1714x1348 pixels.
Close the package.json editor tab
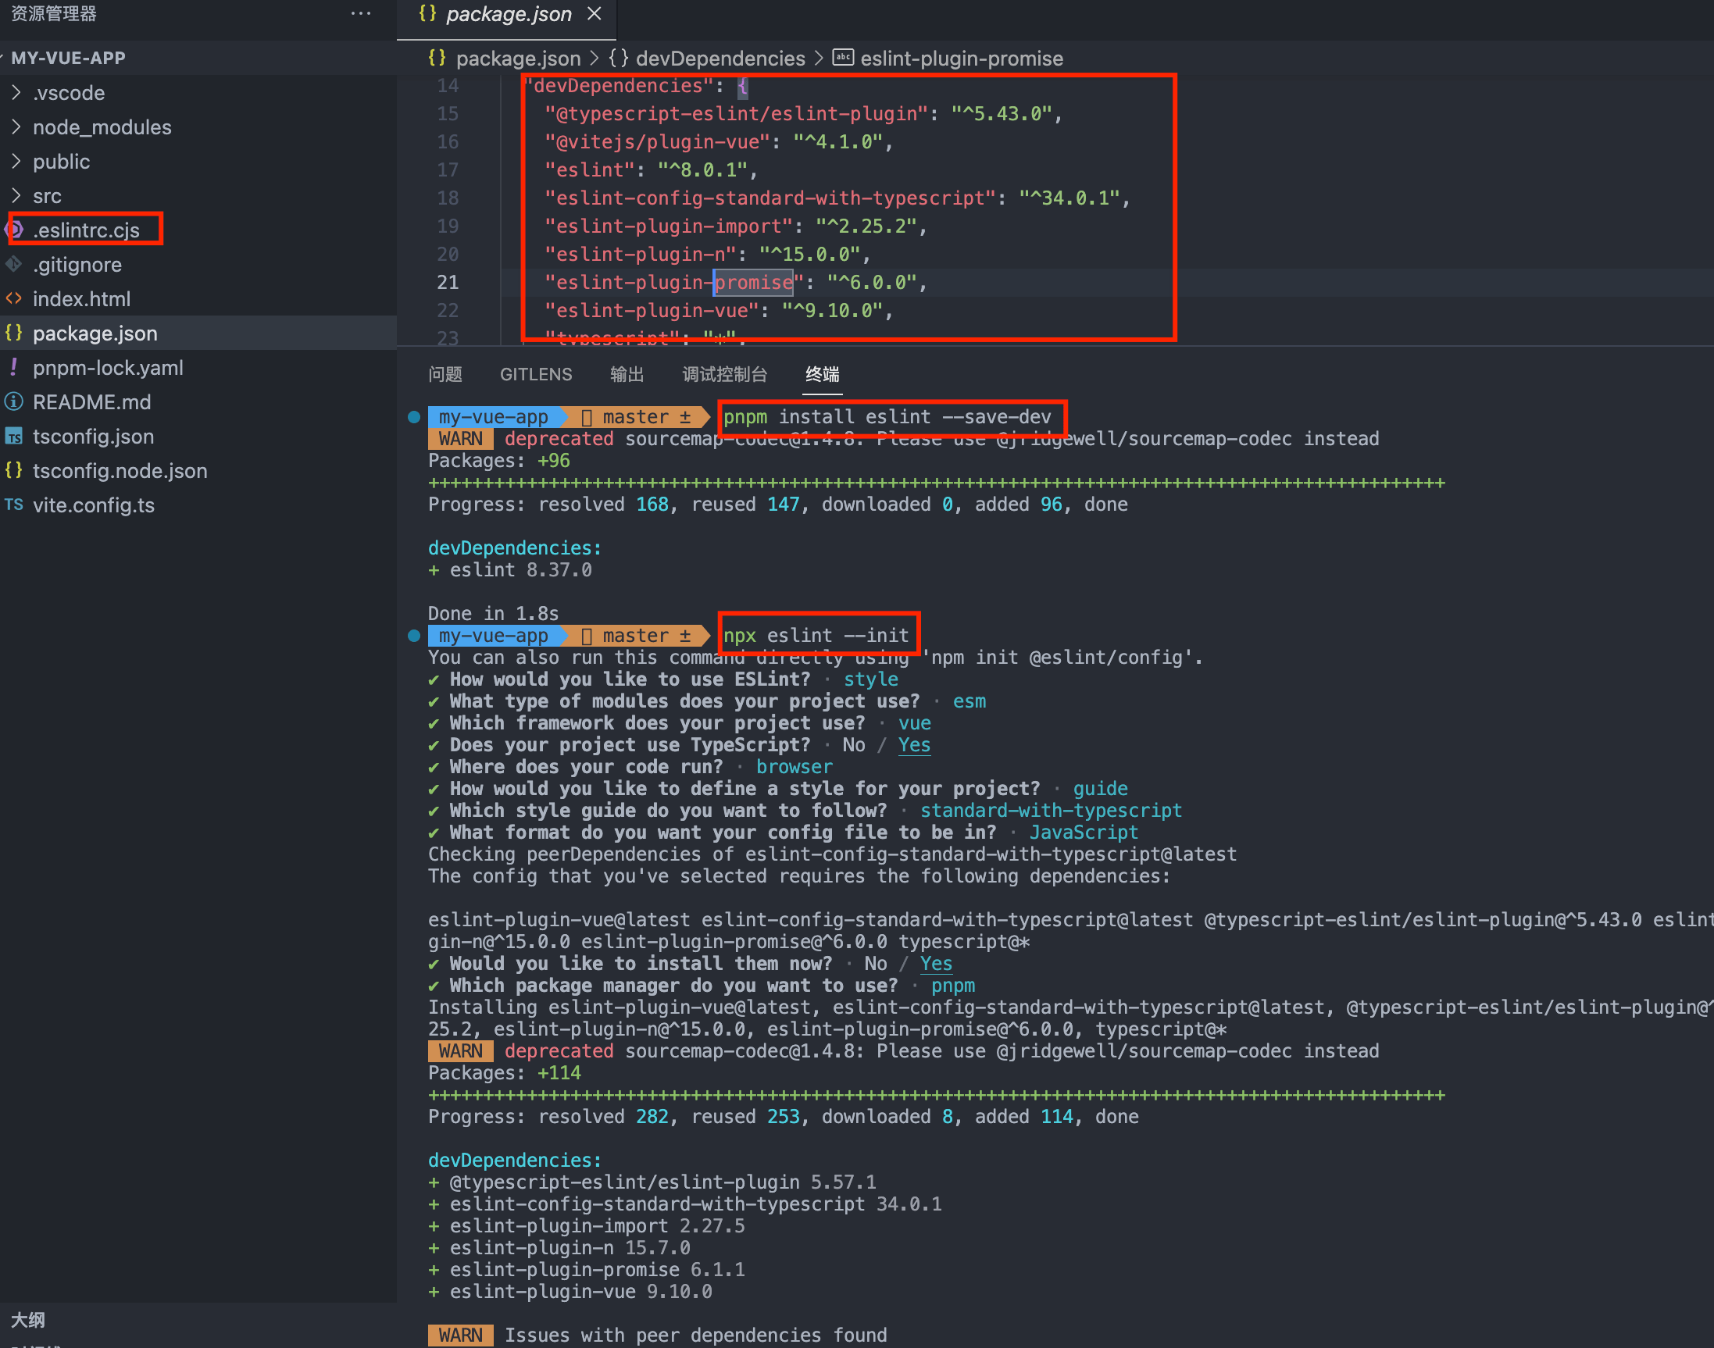pos(595,14)
